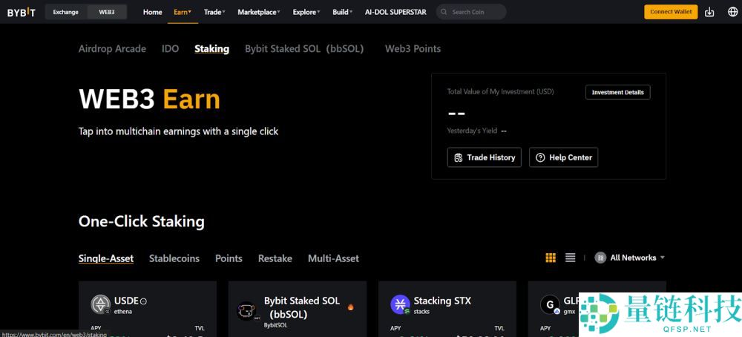Click the download app icon

tap(710, 12)
